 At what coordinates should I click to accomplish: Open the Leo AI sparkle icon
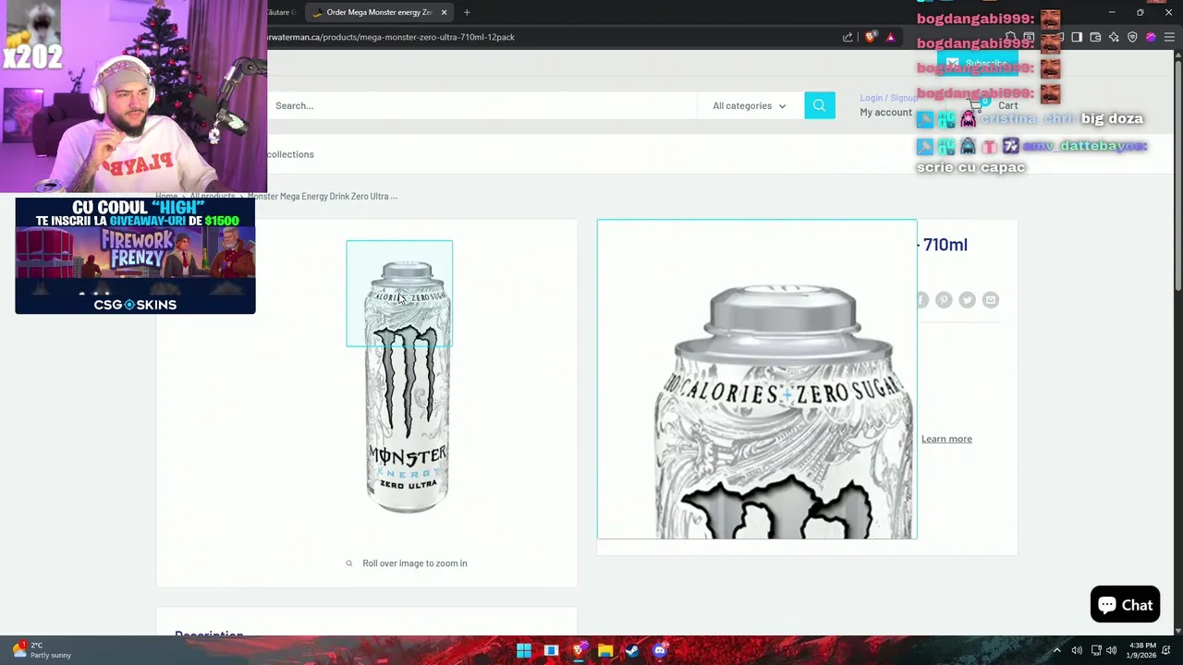1114,37
